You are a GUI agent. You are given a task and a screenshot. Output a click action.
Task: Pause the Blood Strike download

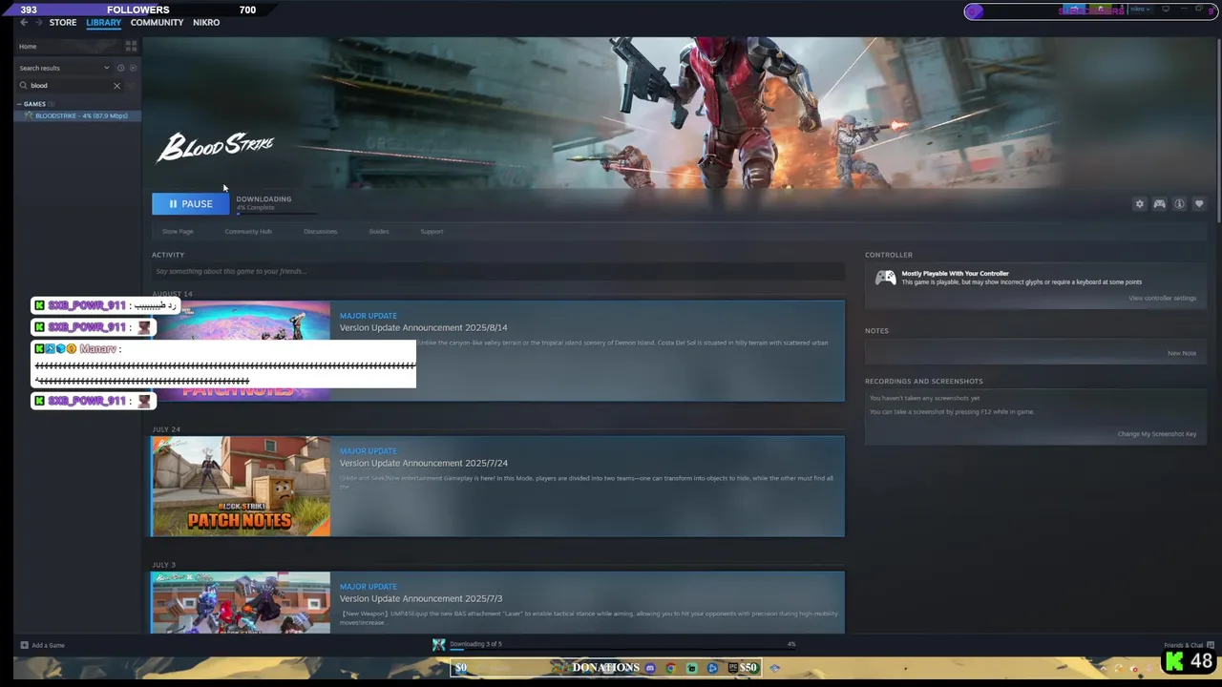click(190, 203)
